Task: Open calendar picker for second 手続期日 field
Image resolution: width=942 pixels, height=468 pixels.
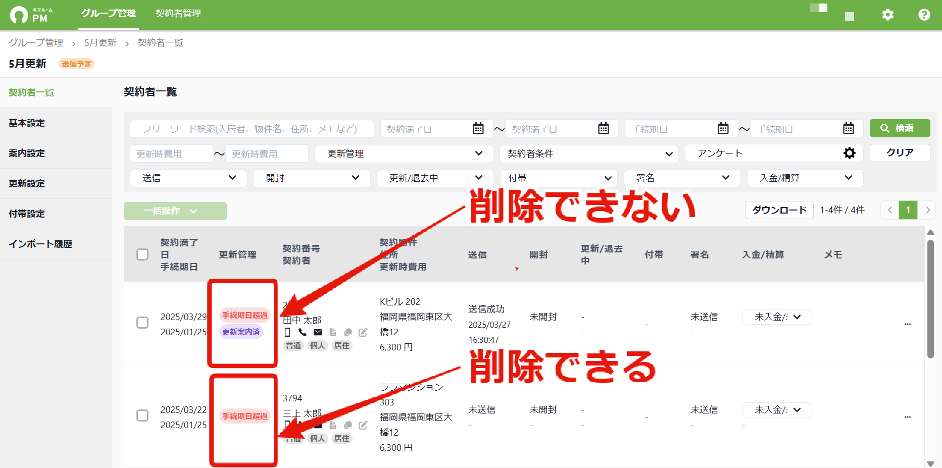Action: click(x=848, y=129)
